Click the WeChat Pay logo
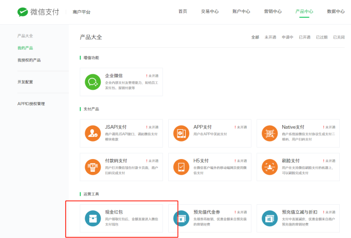351x238 pixels. (x=38, y=12)
